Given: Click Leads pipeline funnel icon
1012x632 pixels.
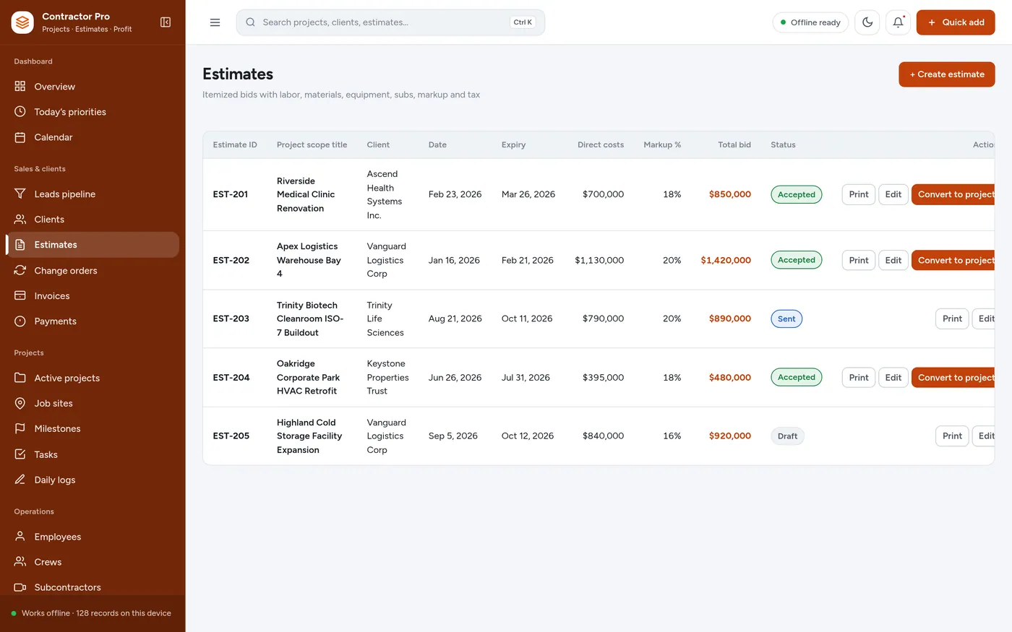Looking at the screenshot, I should coord(20,194).
